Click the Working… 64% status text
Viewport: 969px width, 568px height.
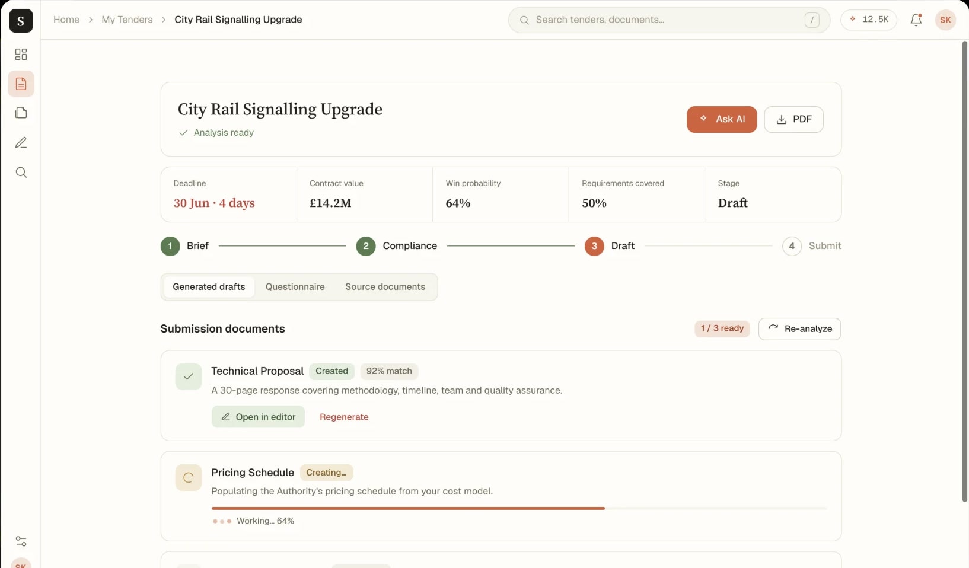tap(265, 521)
